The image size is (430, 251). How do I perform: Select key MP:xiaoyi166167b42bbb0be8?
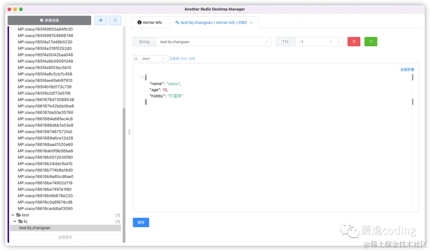(46, 106)
